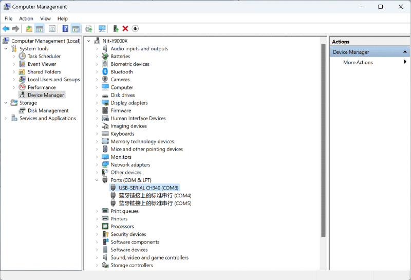Select Event Viewer under System Tools
The width and height of the screenshot is (411, 280).
pyautogui.click(x=42, y=64)
